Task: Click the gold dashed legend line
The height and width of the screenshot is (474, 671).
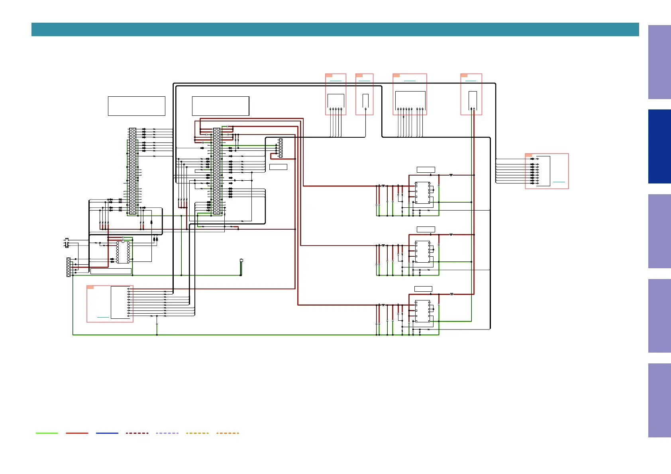Action: 197,433
